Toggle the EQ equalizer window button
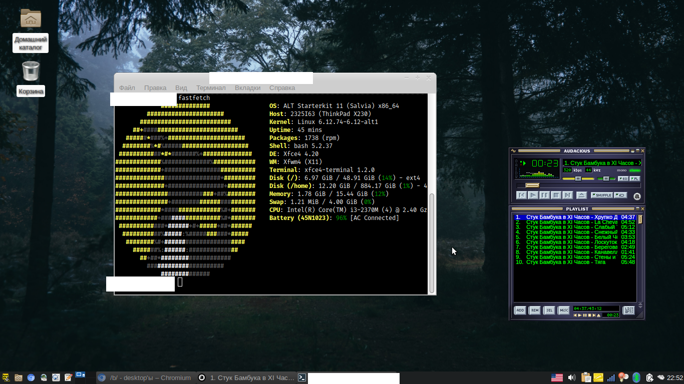The width and height of the screenshot is (684, 384). pyautogui.click(x=623, y=178)
